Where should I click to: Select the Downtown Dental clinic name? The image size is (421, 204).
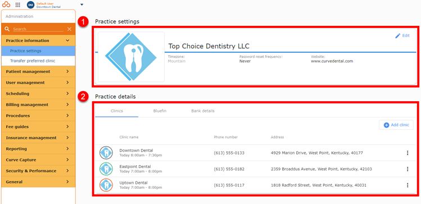(136, 151)
